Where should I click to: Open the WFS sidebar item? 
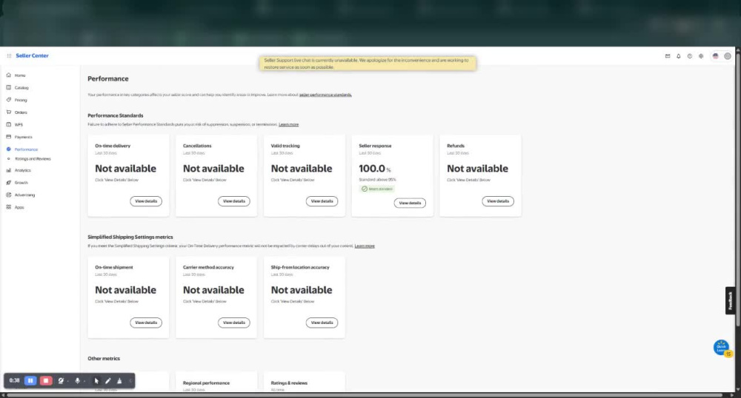(x=19, y=124)
